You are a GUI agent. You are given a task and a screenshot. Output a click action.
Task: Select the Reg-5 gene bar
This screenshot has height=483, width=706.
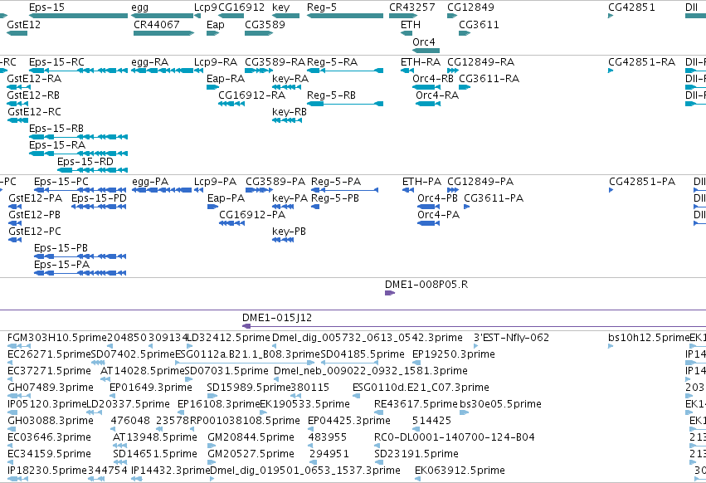(x=345, y=16)
